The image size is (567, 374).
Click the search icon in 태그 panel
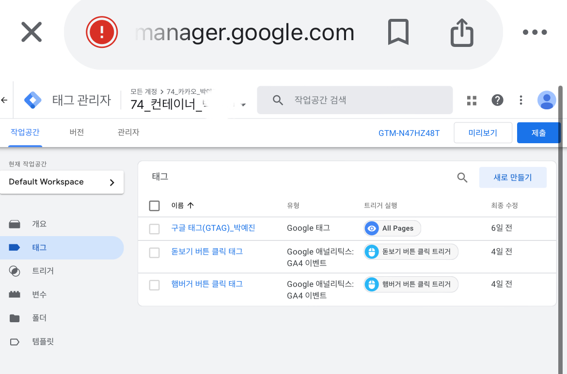click(x=462, y=177)
